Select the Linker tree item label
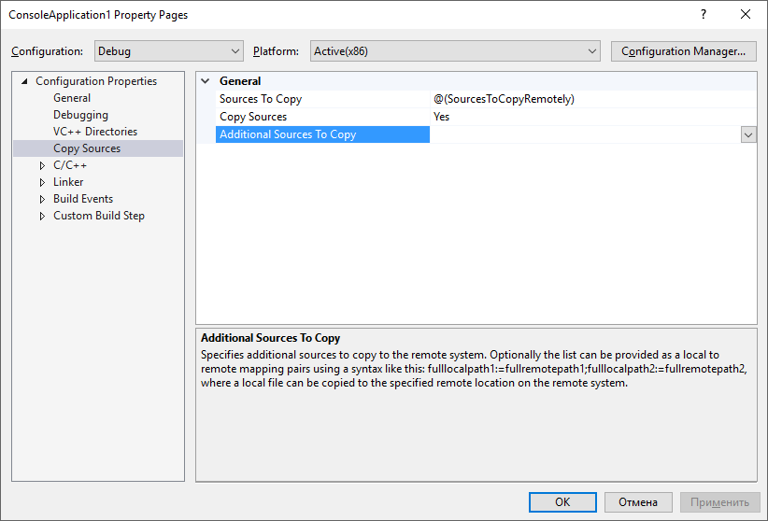This screenshot has height=521, width=768. click(68, 182)
